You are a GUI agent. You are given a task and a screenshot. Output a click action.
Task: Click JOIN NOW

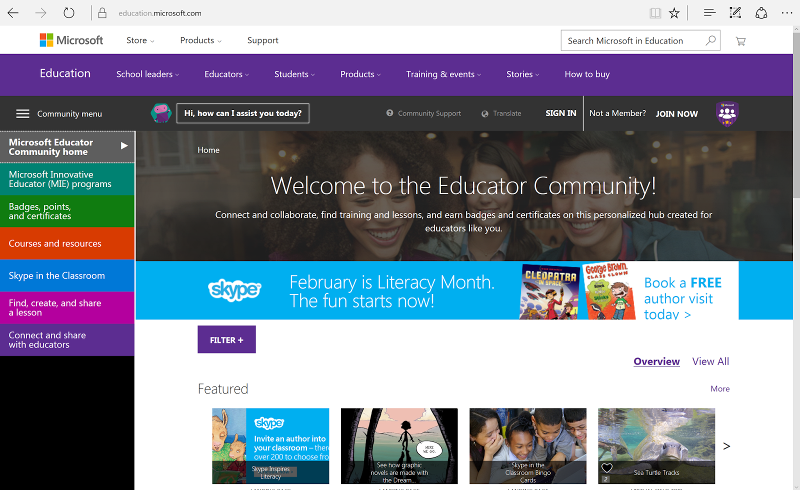(676, 113)
